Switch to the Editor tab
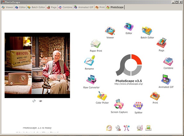184x136 pixels. point(20,7)
